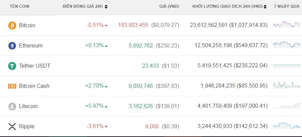Viewport: 302px width, 137px height.
Task: Open the Bitcoin Cash name link
Action: click(x=34, y=86)
